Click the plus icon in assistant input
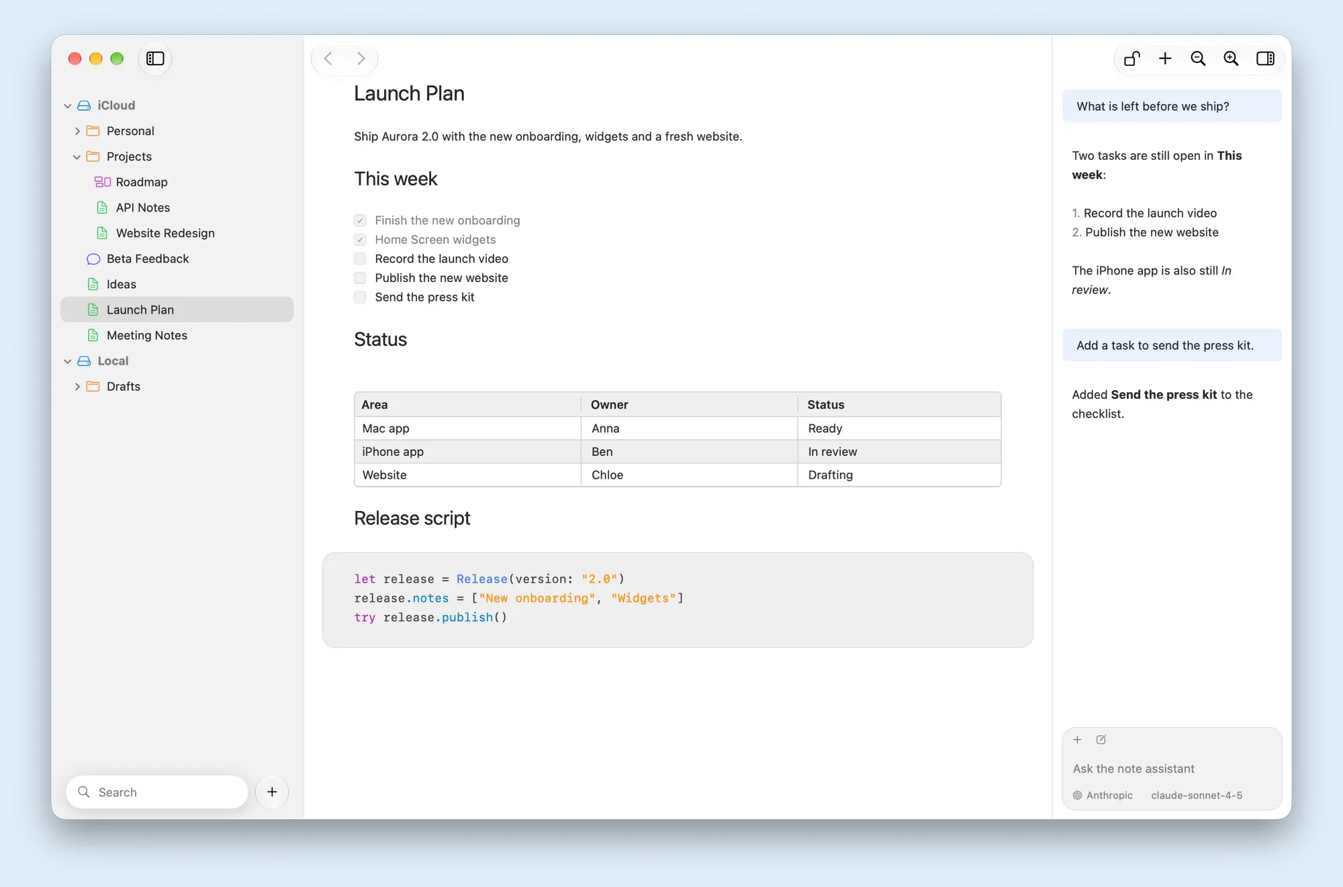This screenshot has height=887, width=1343. 1077,739
